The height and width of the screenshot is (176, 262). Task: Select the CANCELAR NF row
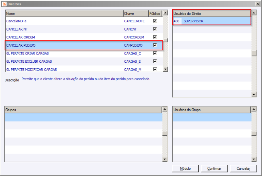click(84, 29)
